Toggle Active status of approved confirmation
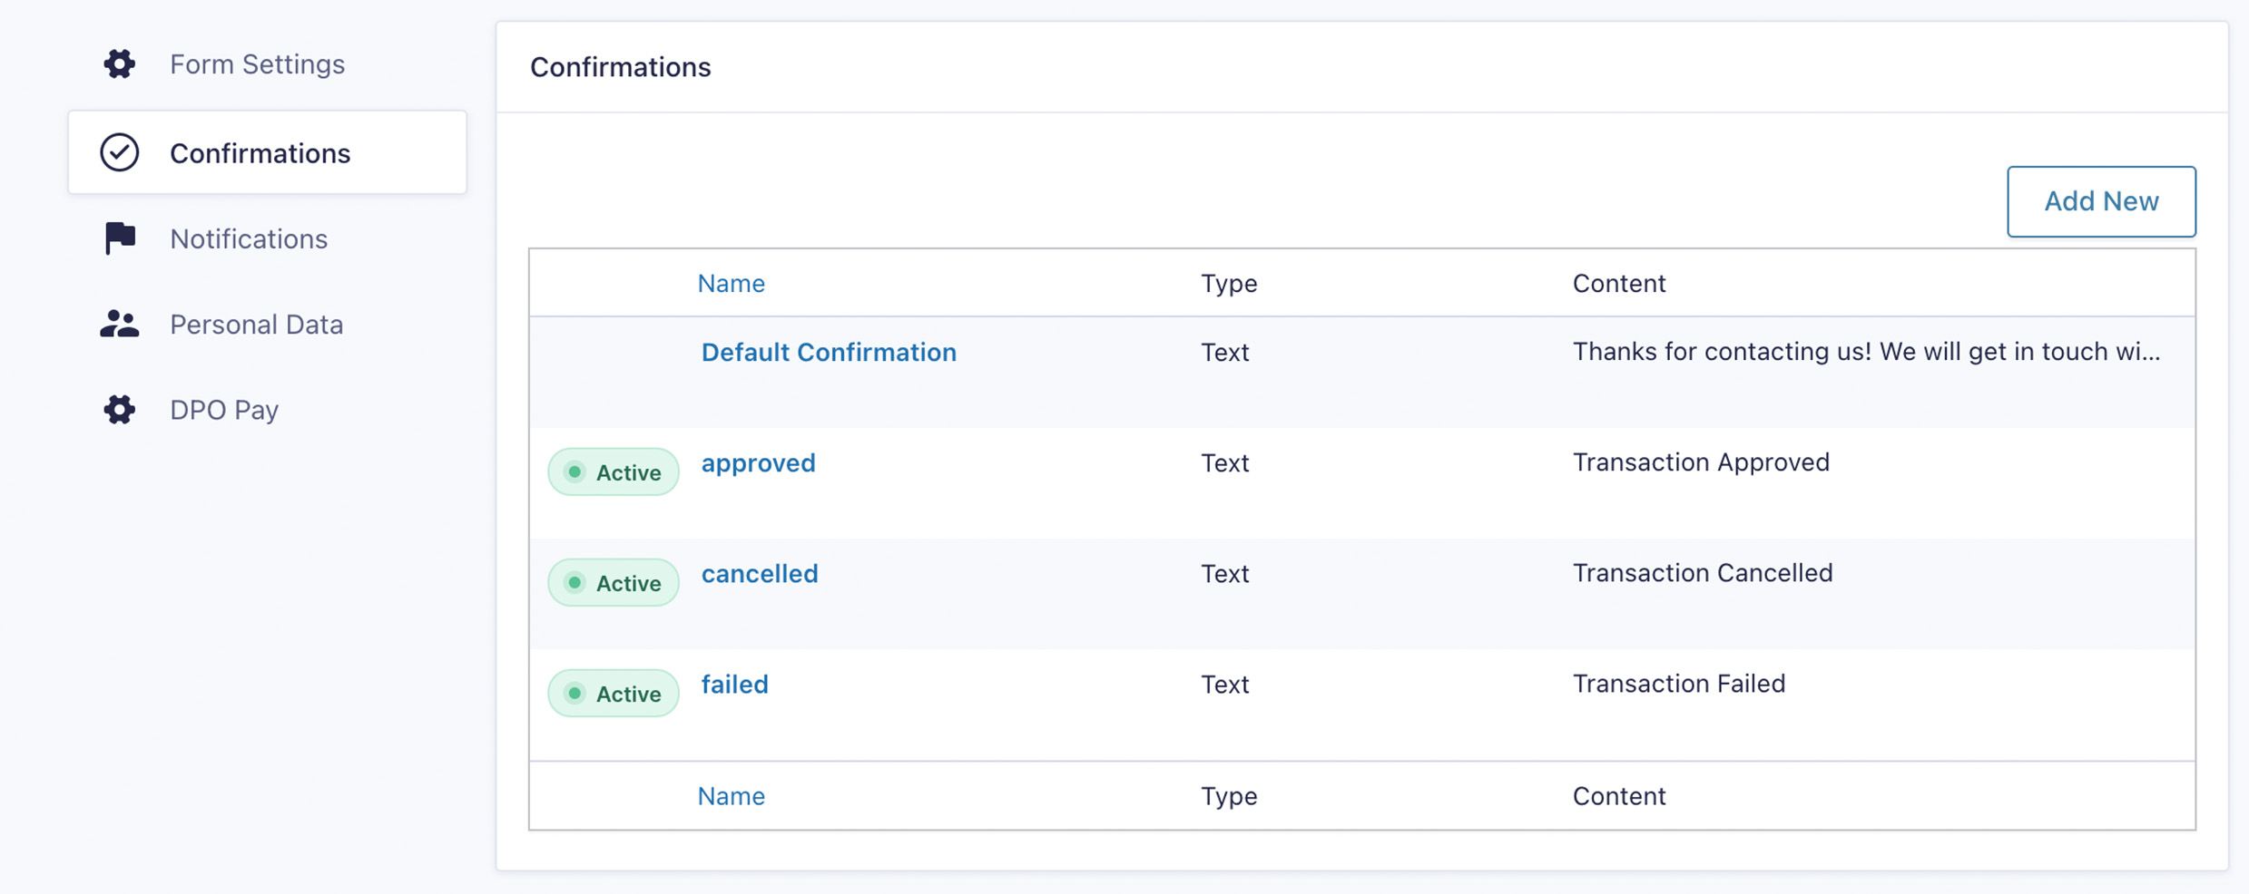Image resolution: width=2249 pixels, height=894 pixels. tap(614, 471)
